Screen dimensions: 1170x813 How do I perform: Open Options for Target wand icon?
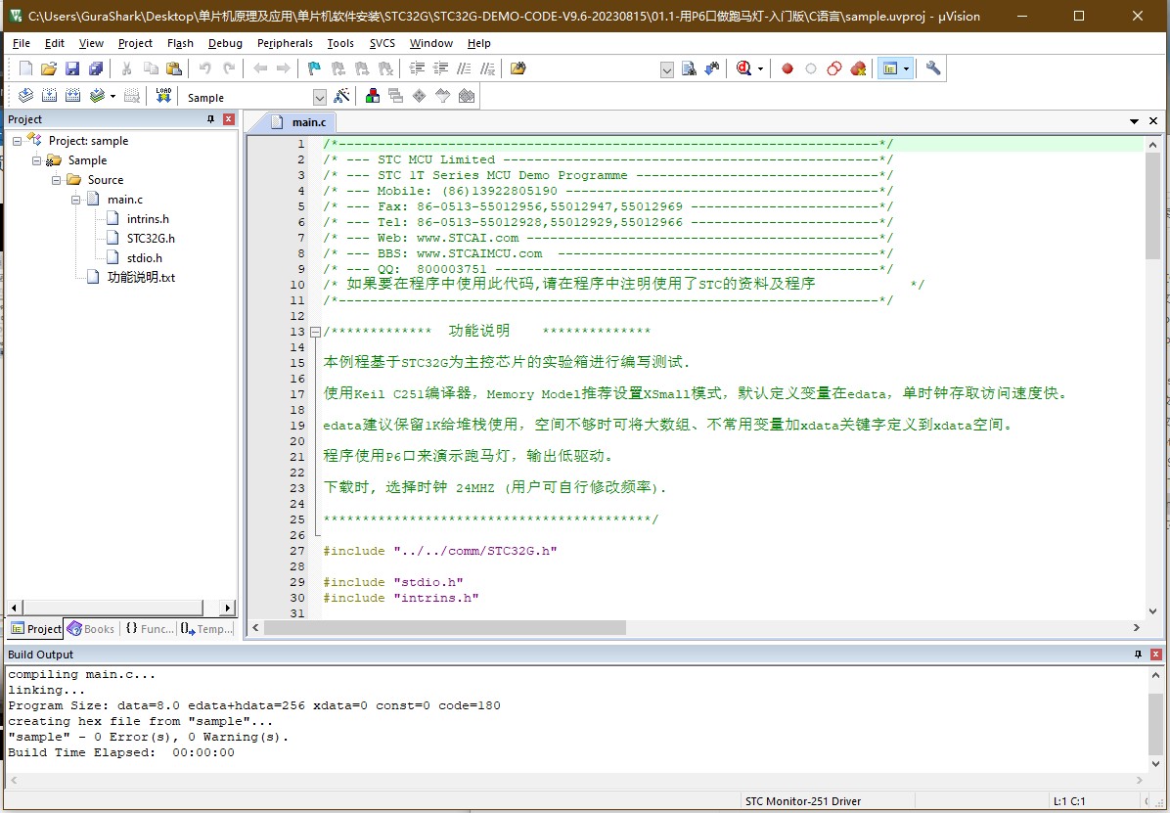click(x=341, y=96)
